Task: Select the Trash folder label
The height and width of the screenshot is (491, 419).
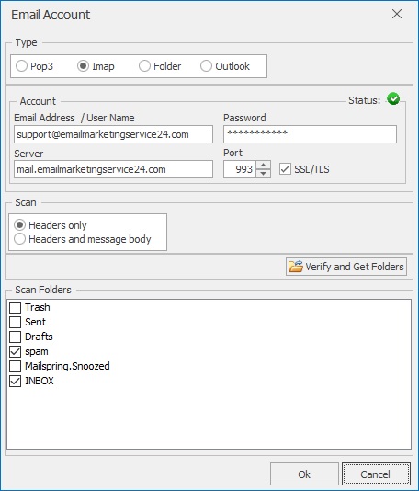Action: coord(38,307)
